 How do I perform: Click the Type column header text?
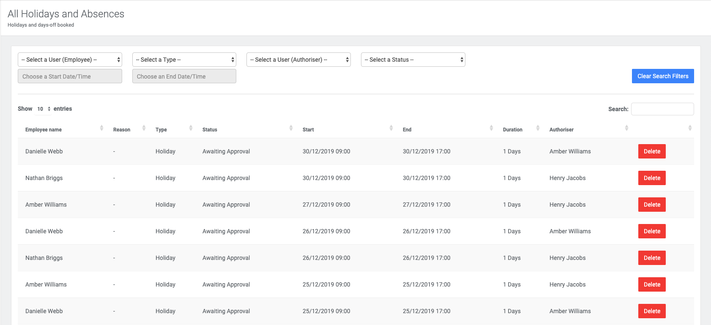[x=161, y=130]
